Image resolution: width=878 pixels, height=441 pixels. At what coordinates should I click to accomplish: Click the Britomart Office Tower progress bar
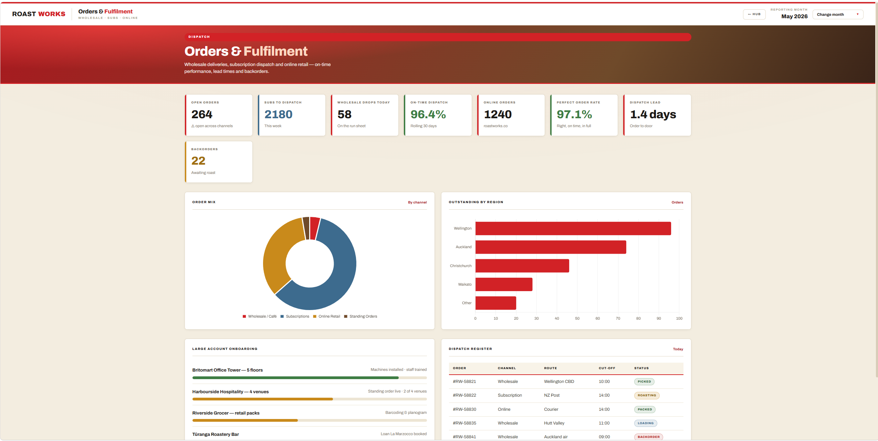tap(310, 378)
